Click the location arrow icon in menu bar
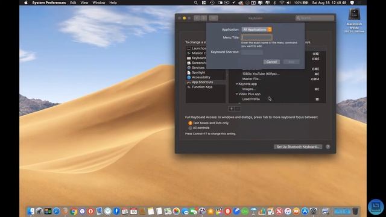The width and height of the screenshot is (386, 217). pos(233,2)
